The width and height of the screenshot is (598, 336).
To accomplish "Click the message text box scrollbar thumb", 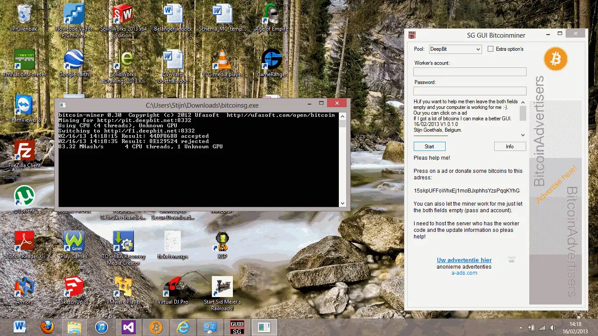I will coord(523,113).
